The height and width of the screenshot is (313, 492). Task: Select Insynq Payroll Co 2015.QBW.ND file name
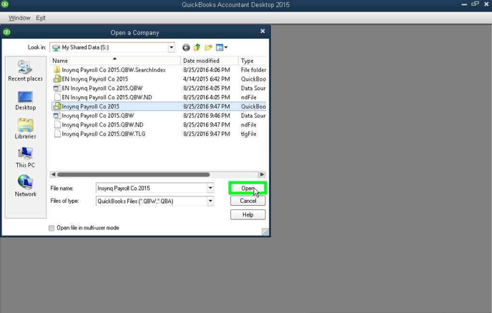tap(102, 124)
